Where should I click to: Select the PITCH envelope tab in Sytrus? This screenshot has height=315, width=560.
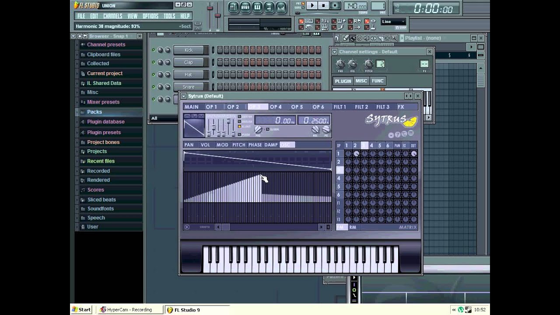tap(239, 145)
